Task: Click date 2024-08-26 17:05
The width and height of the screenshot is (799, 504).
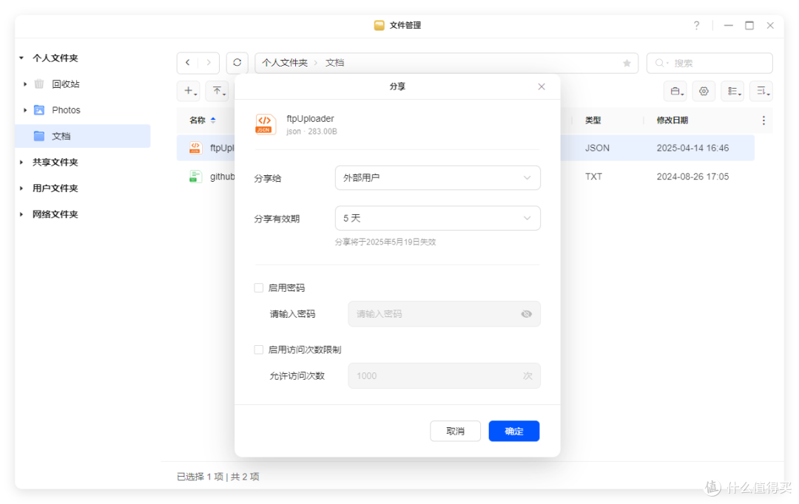Action: 692,177
